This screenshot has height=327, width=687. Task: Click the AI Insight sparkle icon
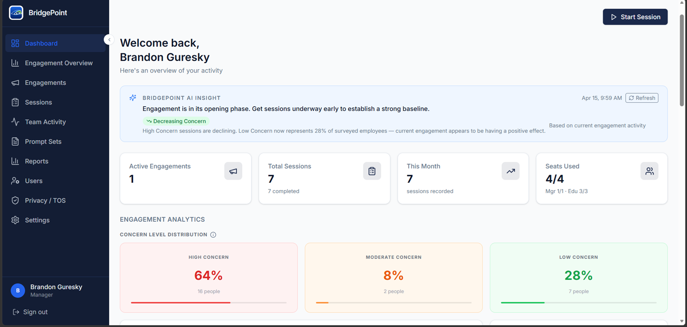coord(133,98)
